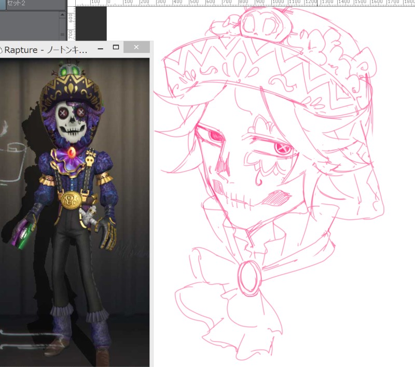The image size is (415, 367).
Task: Close the Rapture reference window
Action: click(136, 47)
